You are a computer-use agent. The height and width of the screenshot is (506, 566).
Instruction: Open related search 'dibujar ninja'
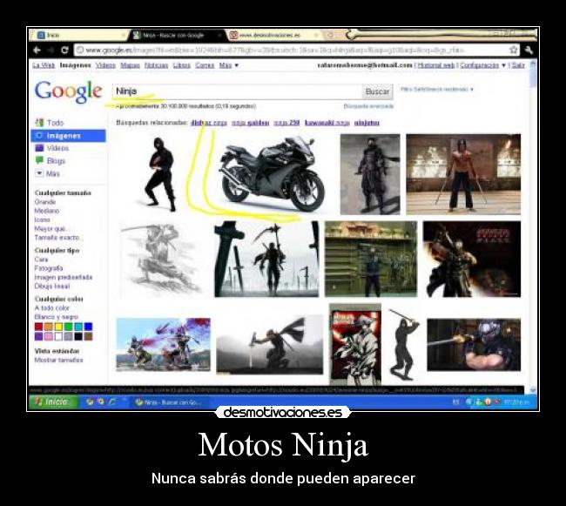click(x=209, y=123)
